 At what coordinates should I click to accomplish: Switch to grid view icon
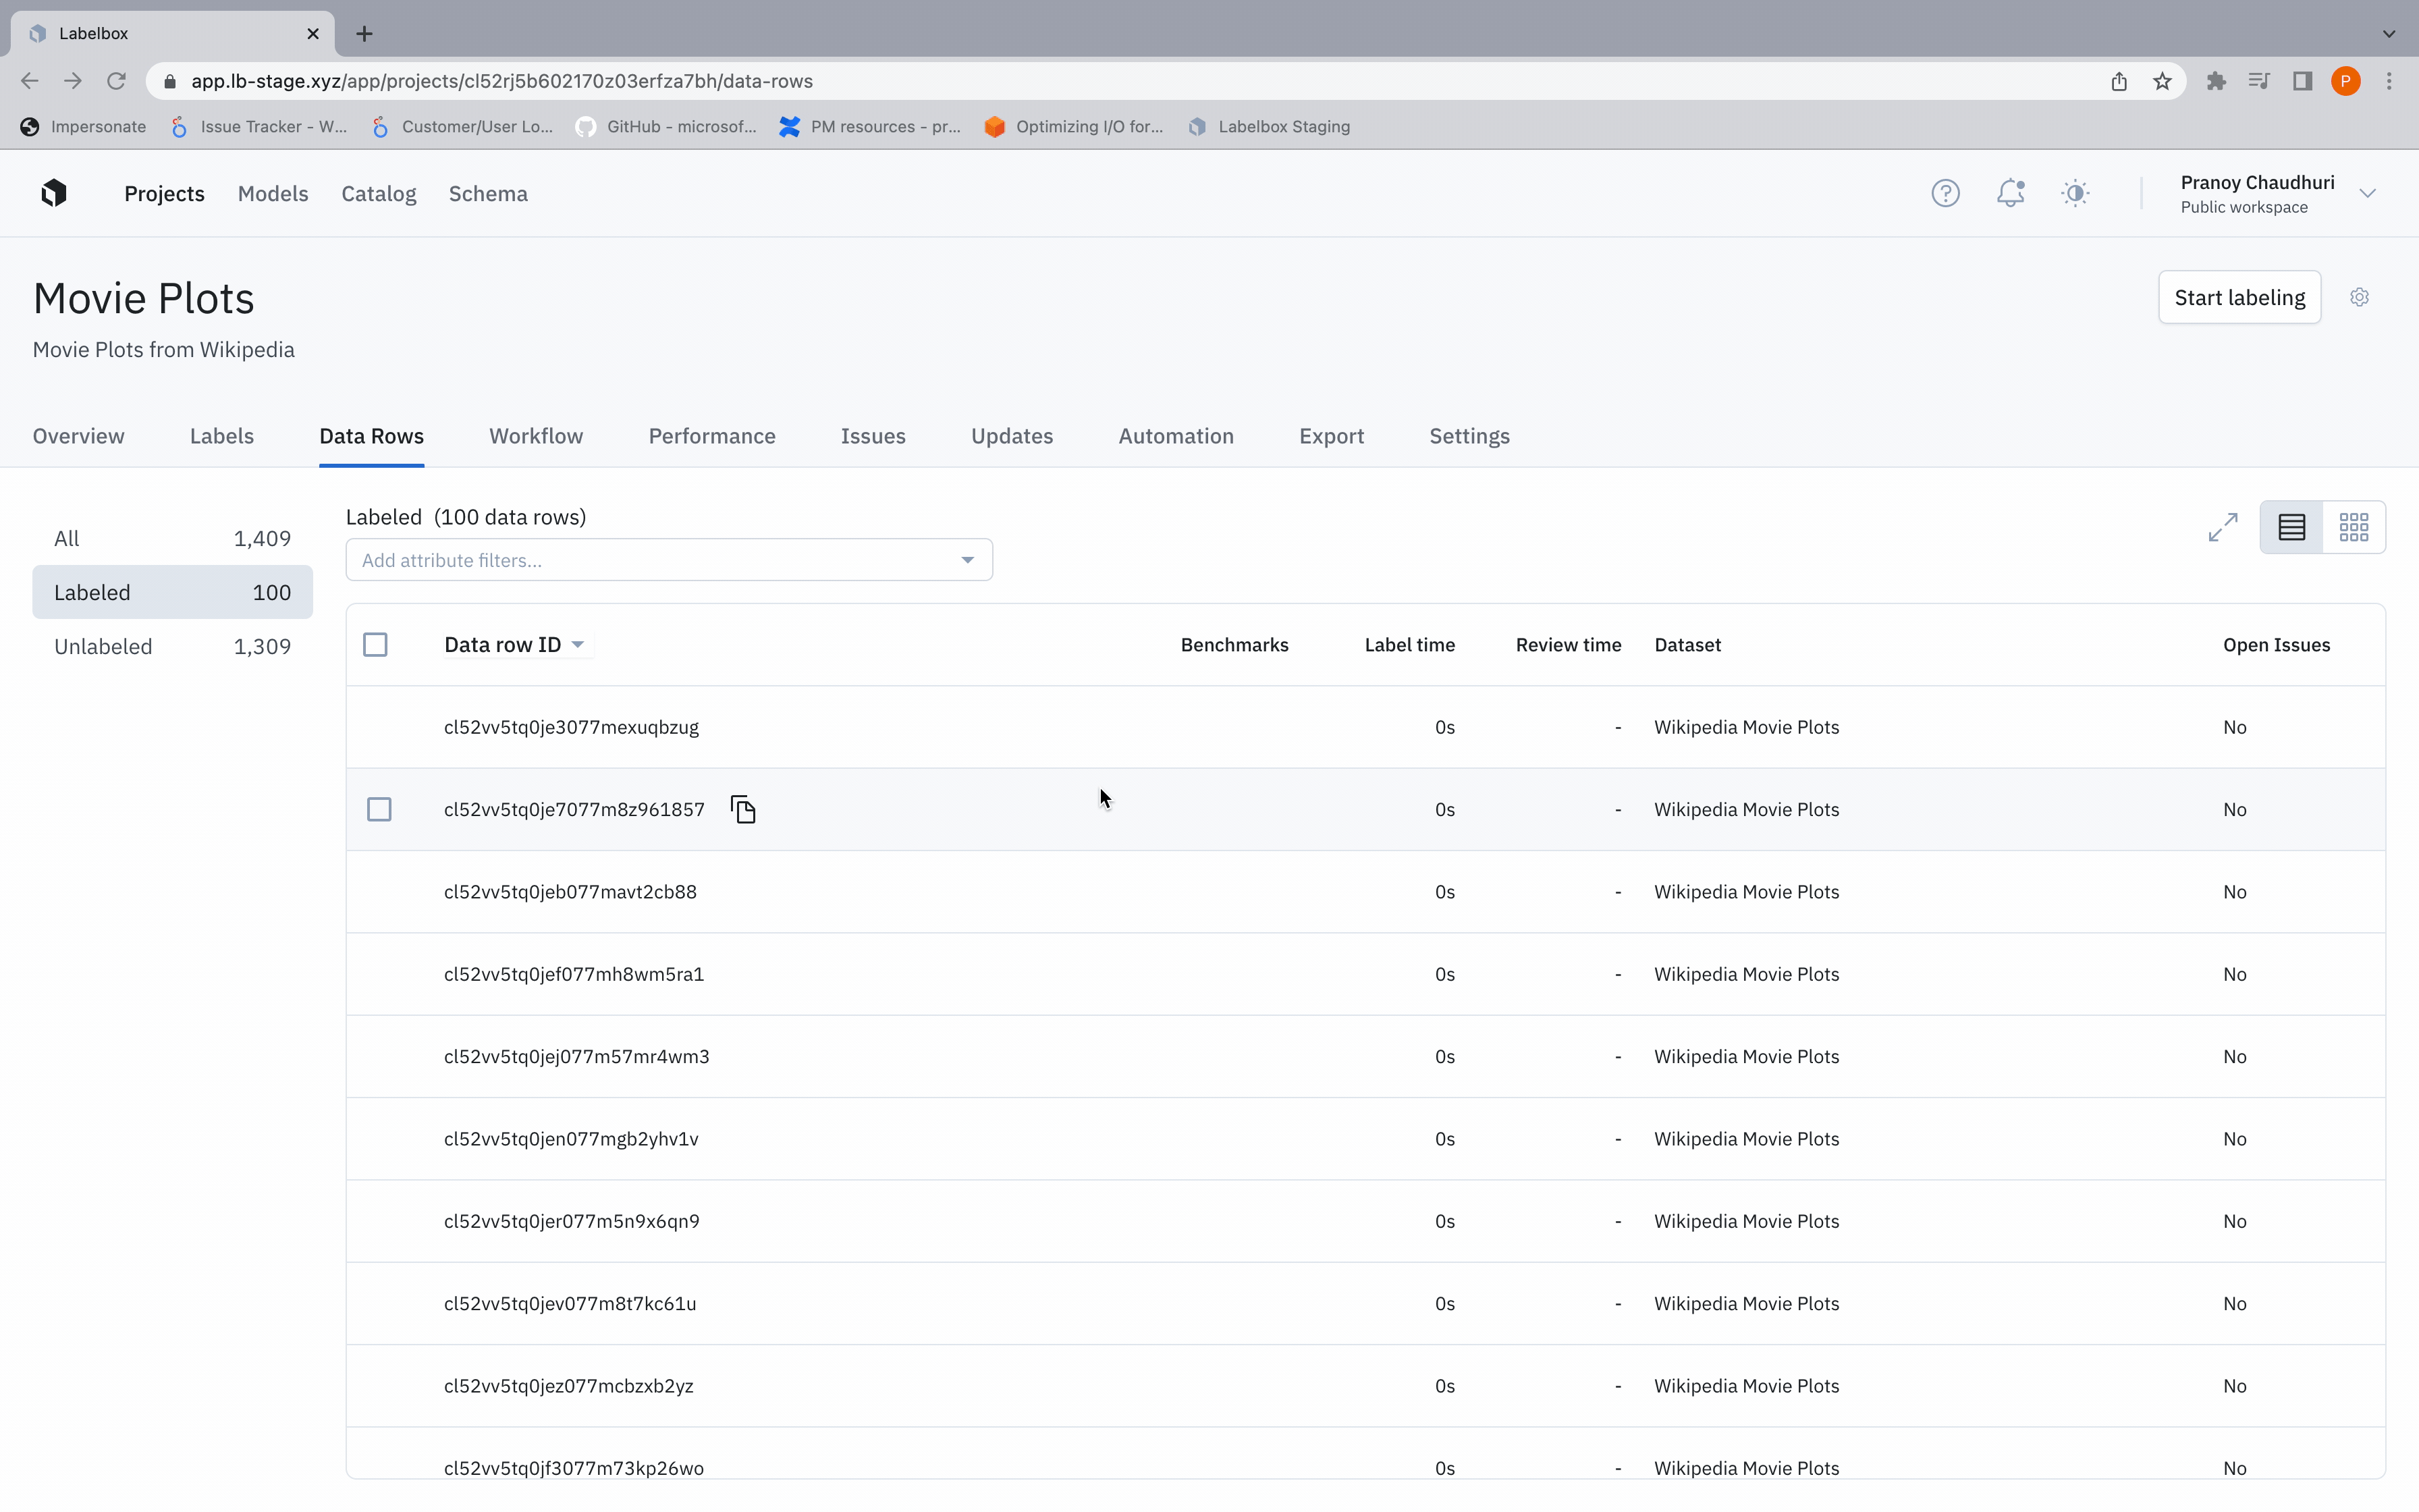(2353, 527)
